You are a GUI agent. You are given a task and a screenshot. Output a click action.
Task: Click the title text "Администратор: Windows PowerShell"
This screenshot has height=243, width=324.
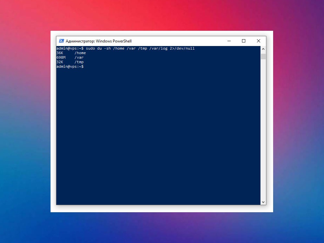click(x=98, y=41)
